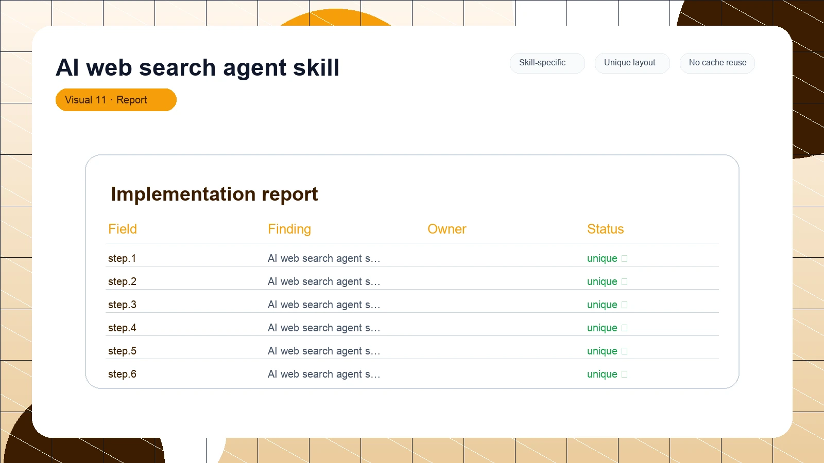Click the Visual 11 · Report badge
The image size is (824, 463).
click(116, 100)
